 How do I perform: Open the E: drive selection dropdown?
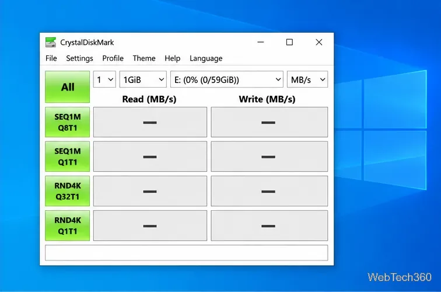[x=227, y=79]
